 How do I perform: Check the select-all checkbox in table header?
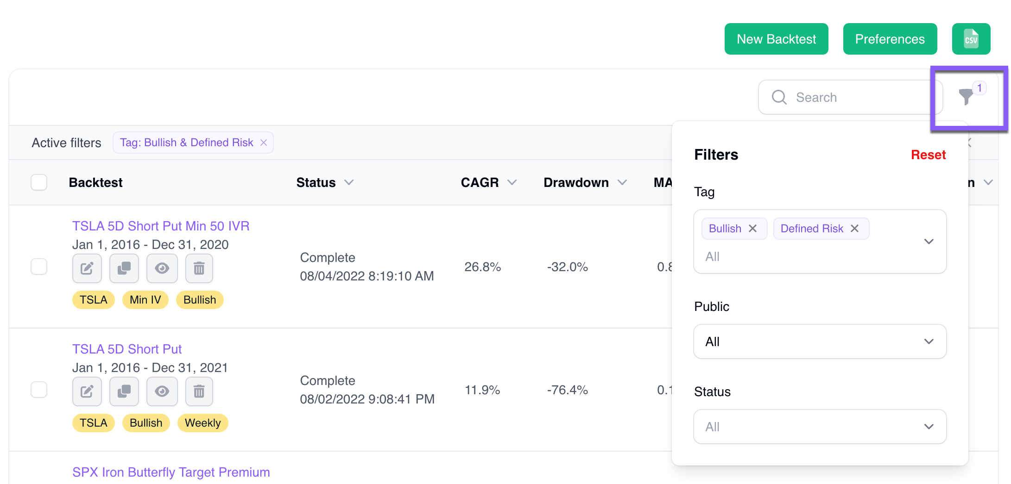pos(39,182)
